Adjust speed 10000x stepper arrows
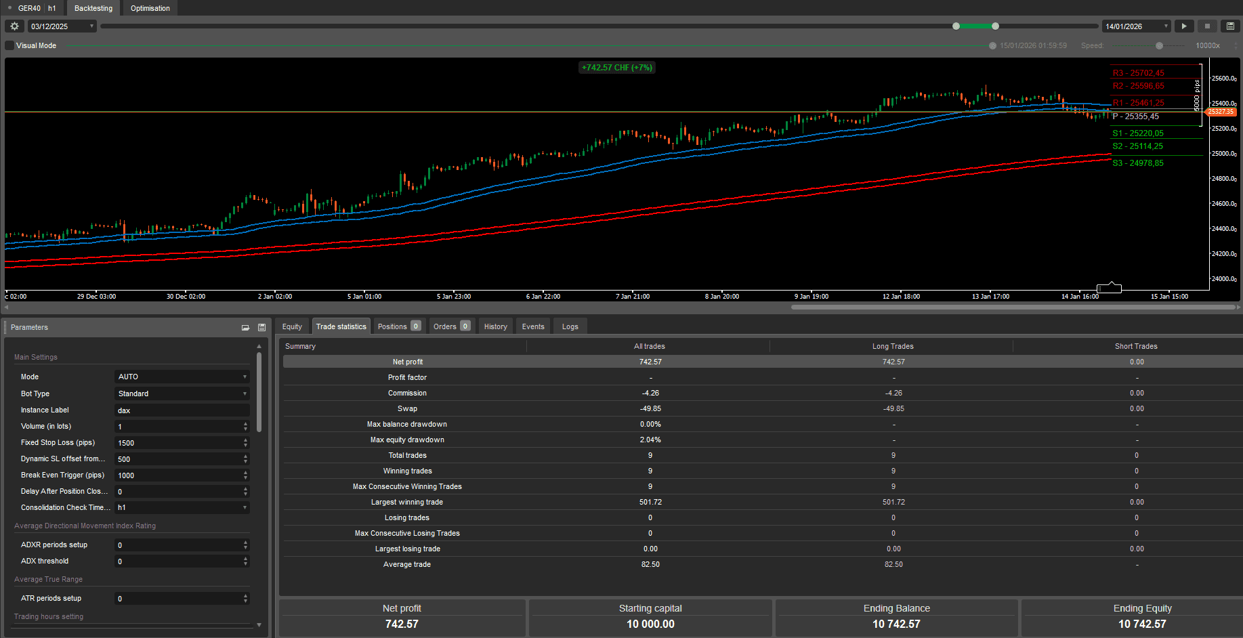Viewport: 1243px width, 638px height. [x=1236, y=45]
